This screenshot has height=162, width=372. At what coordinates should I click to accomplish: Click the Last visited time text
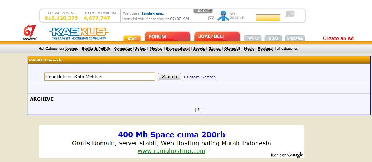pyautogui.click(x=155, y=19)
